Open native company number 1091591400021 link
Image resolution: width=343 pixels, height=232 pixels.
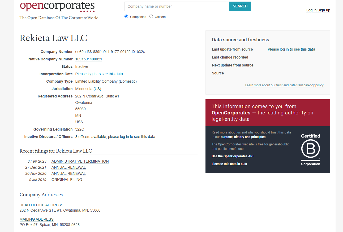(x=89, y=59)
